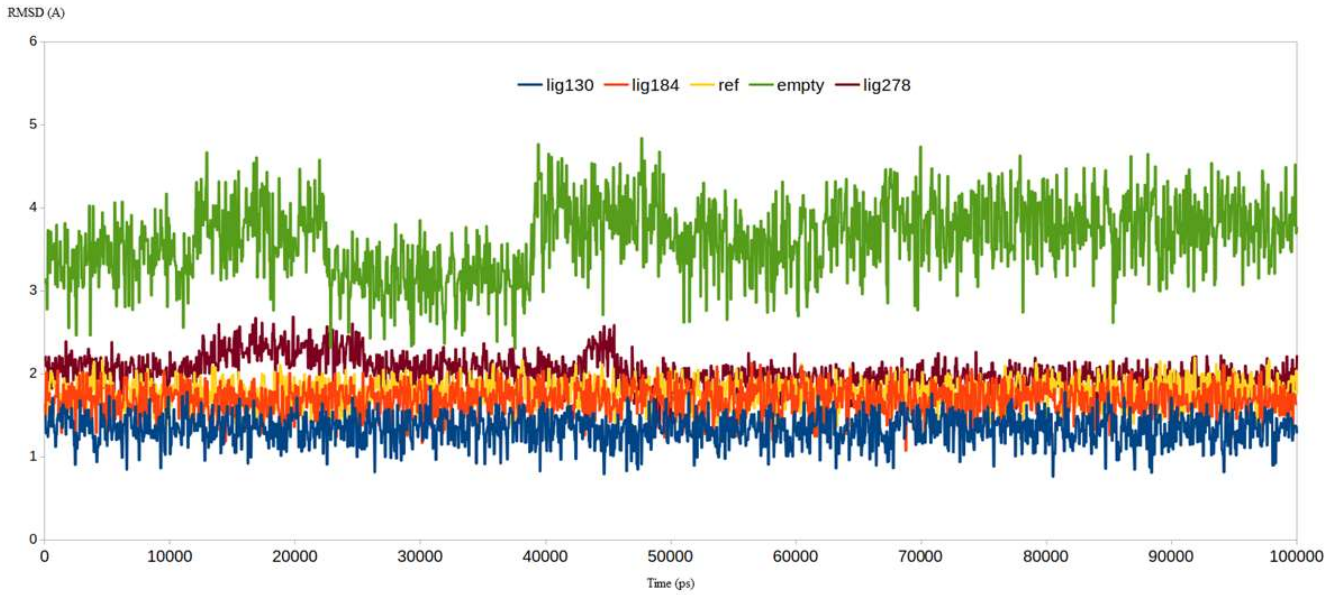Screen dimensions: 1329x595
Task: Click the 50000 x-axis tick label
Action: pos(670,557)
